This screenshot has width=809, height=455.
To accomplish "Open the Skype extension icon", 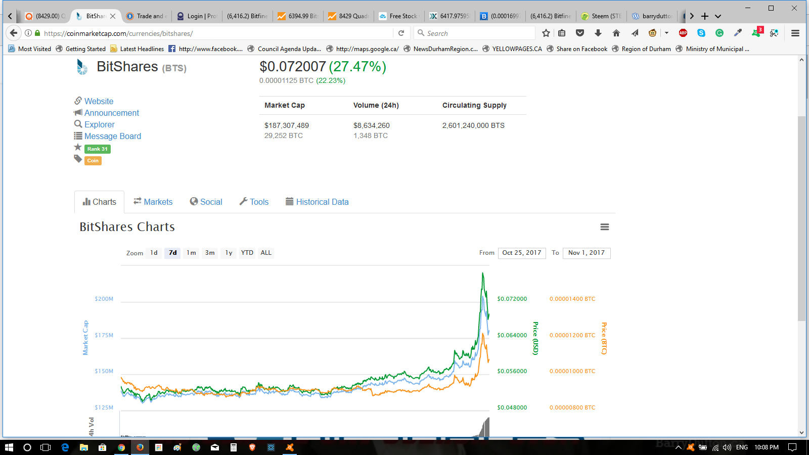I will click(x=701, y=33).
